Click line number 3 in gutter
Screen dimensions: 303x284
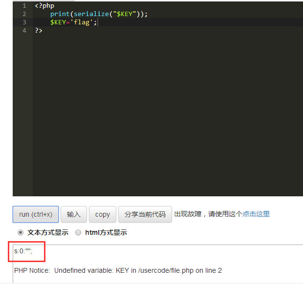tap(24, 22)
